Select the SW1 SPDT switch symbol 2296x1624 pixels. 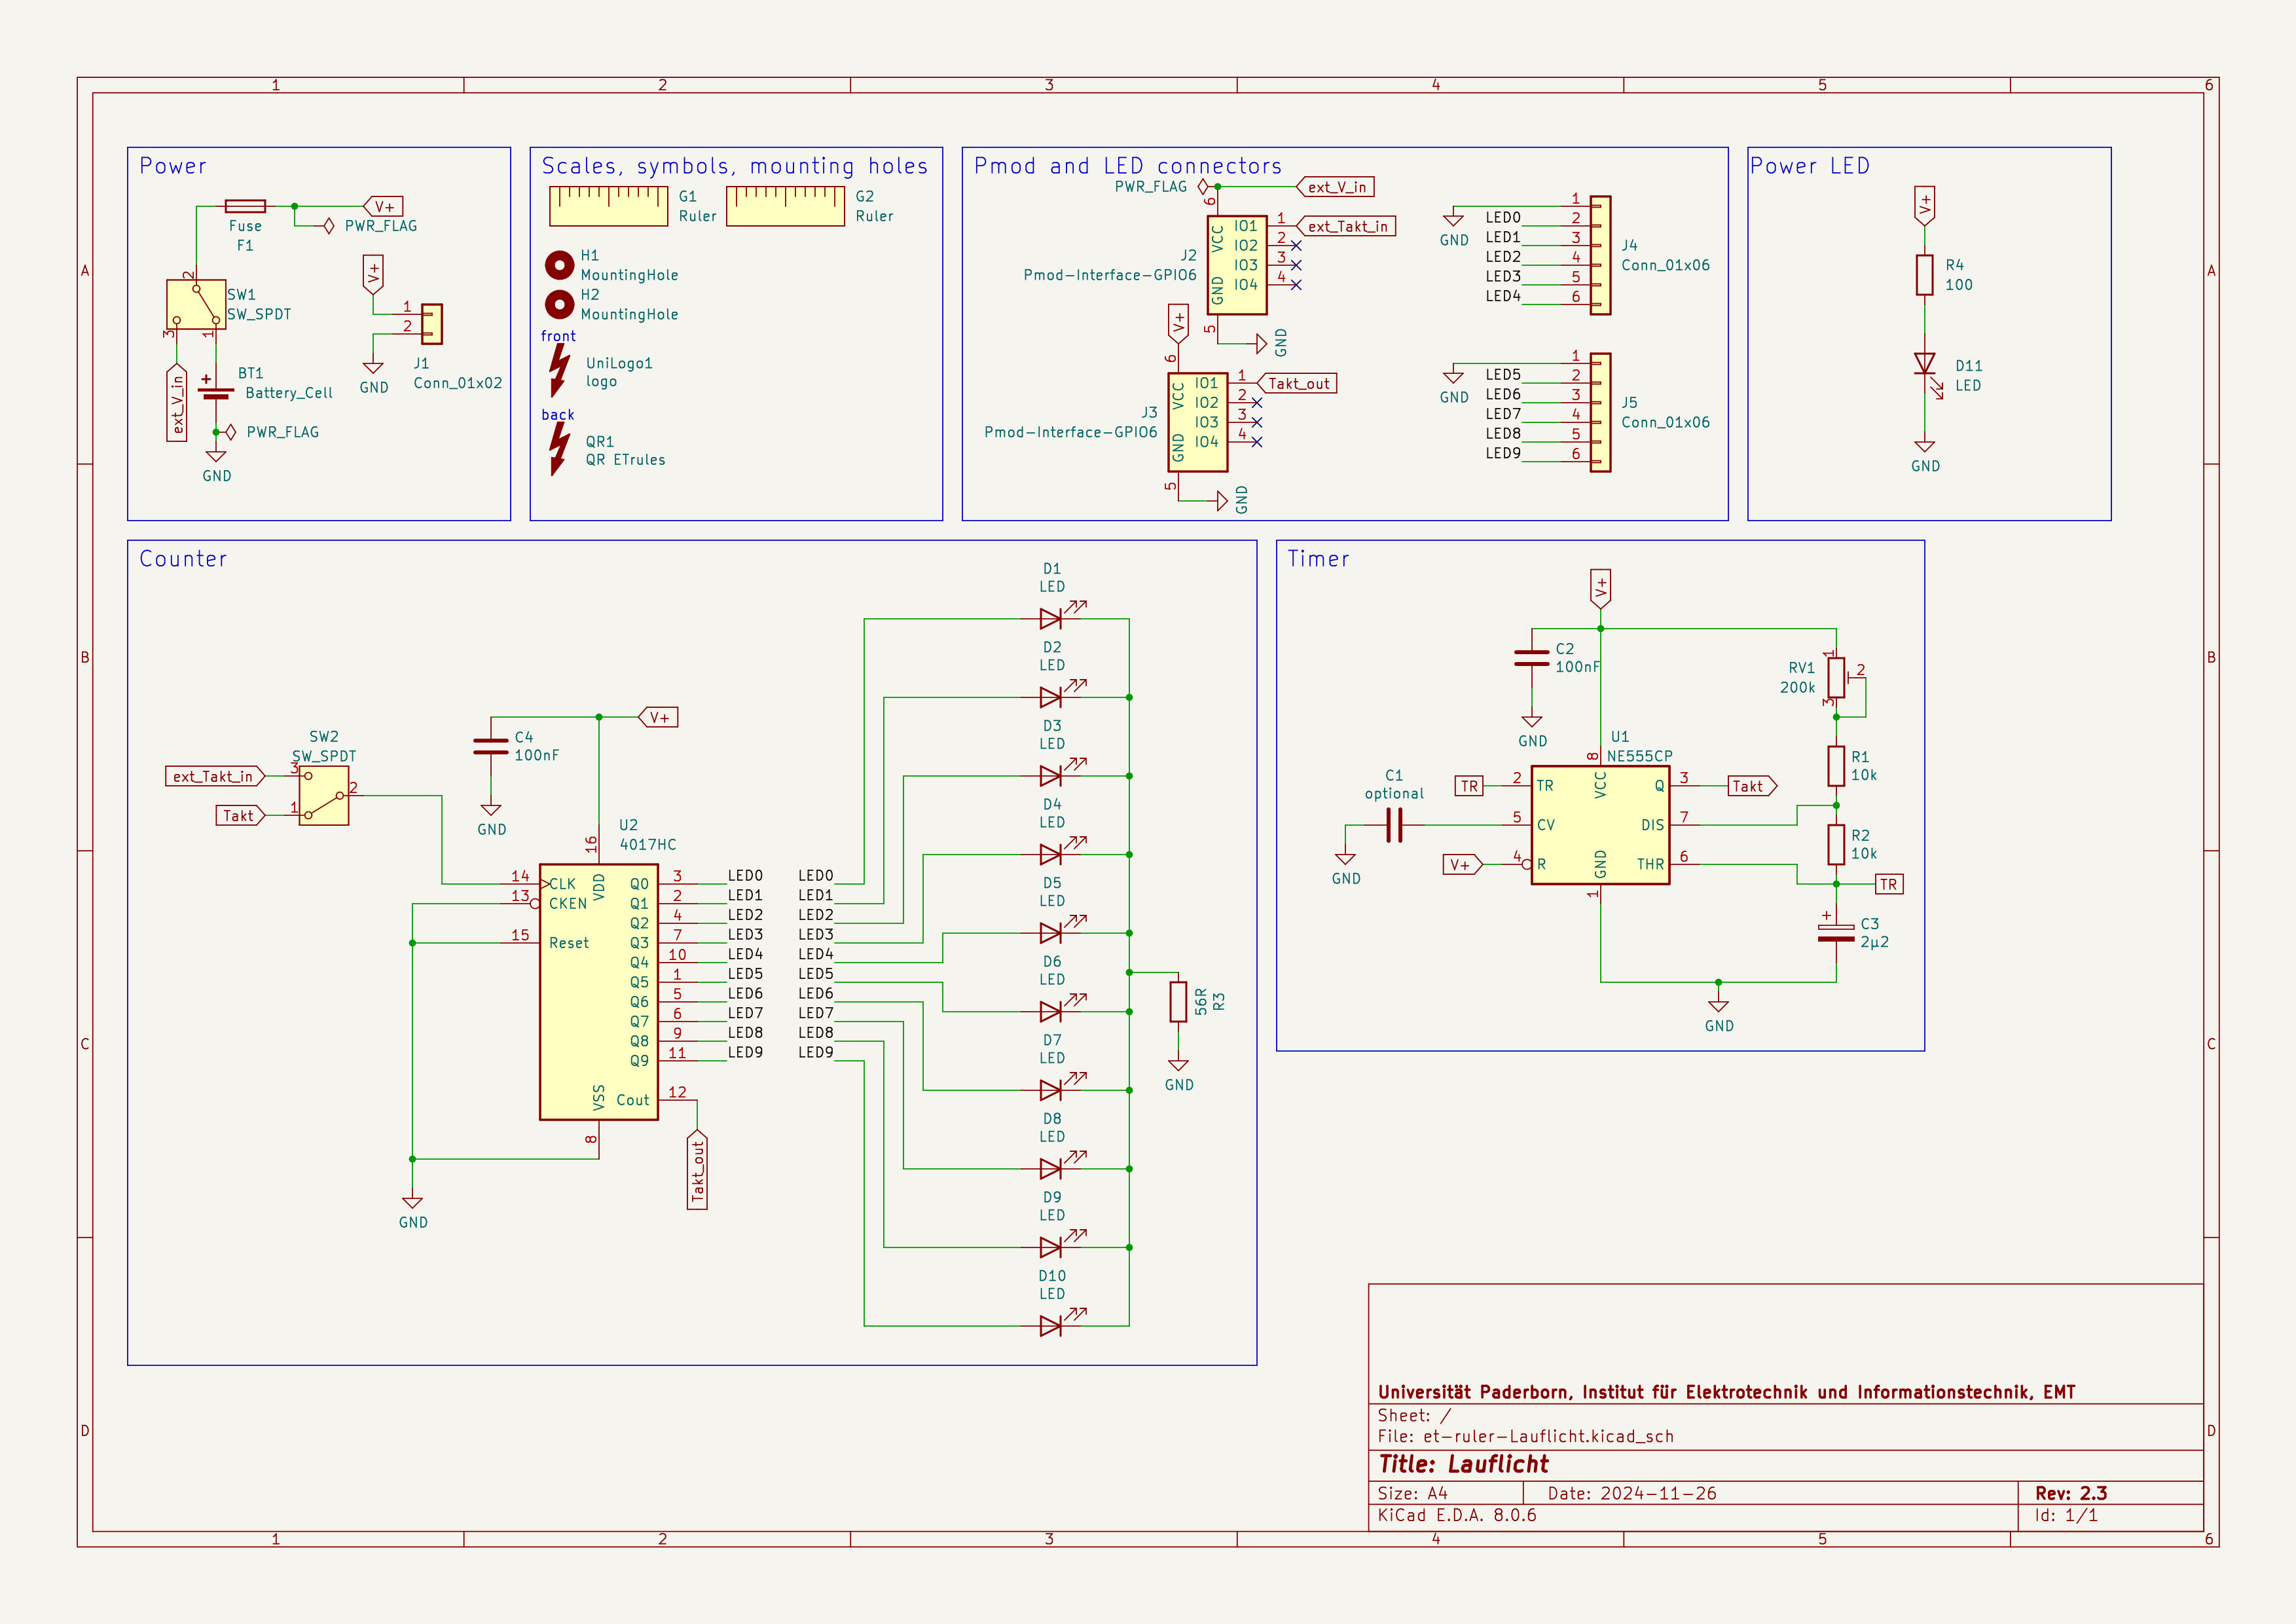tap(196, 304)
